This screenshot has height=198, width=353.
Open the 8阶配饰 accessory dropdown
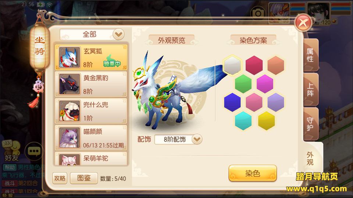(178, 139)
